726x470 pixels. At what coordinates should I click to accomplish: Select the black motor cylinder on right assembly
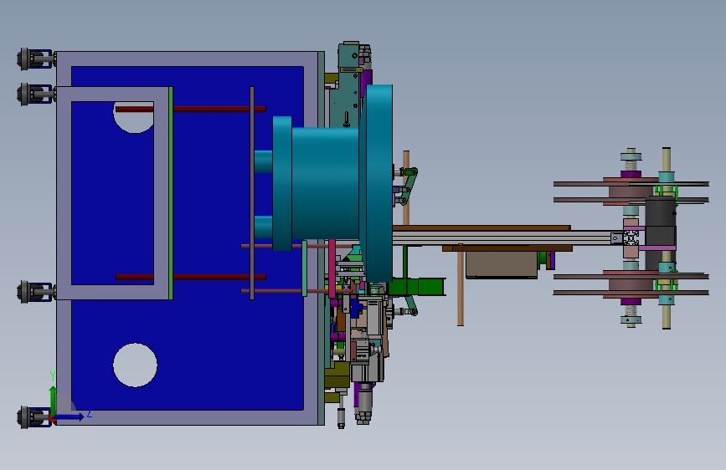(x=661, y=232)
